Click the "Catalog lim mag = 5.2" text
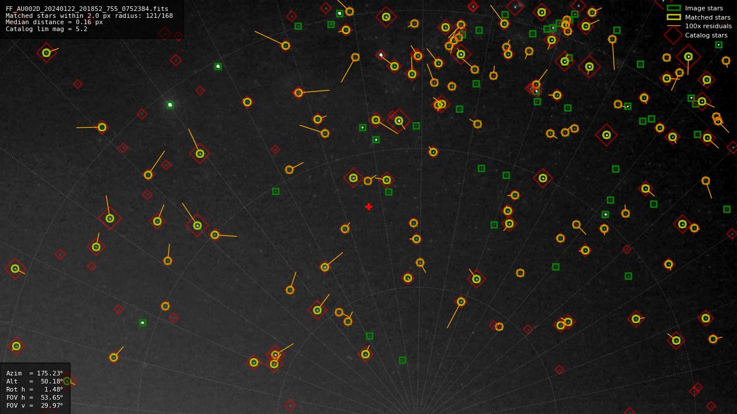This screenshot has height=414, width=737. (x=47, y=29)
